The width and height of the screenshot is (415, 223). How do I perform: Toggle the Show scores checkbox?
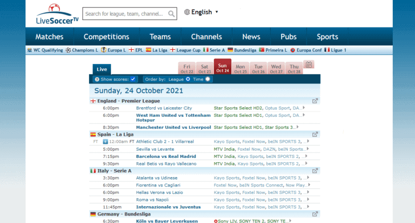133,79
